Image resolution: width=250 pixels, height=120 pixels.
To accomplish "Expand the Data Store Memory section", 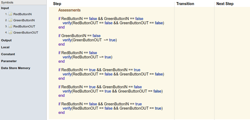I will [15, 68].
